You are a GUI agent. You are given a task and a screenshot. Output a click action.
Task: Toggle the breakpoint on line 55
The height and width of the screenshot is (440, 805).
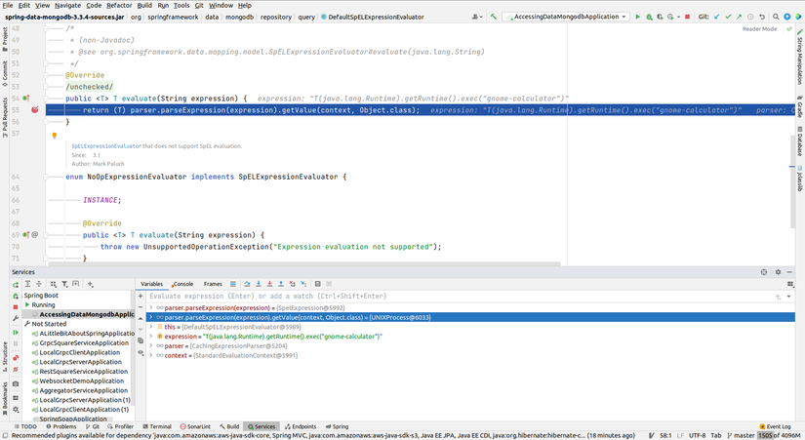[35, 110]
